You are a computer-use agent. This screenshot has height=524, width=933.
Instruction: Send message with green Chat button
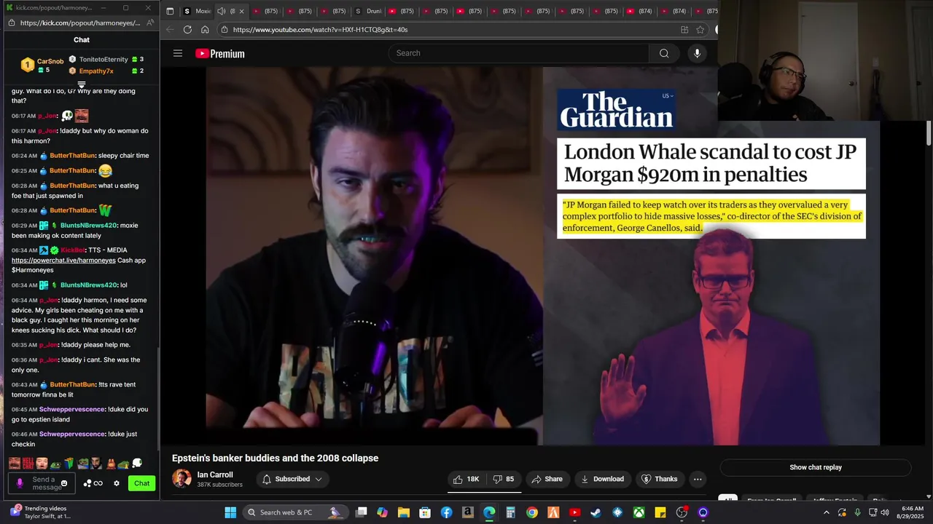[x=141, y=483]
